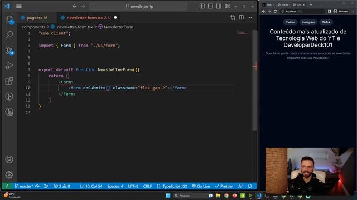Change indentation via Spaces: 4
This screenshot has height=200, width=357.
tap(115, 186)
